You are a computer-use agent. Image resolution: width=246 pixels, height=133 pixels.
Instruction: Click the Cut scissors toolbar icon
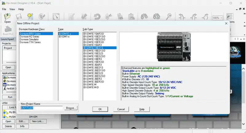click(109, 17)
